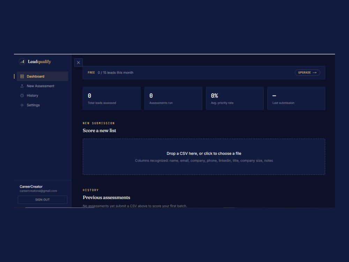The image size is (349, 262).
Task: Go to New Assessment in sidebar
Action: 43,86
